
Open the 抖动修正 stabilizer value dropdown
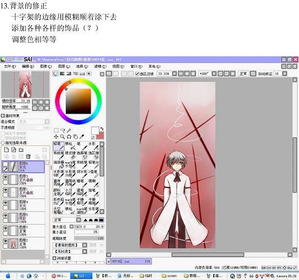(x=285, y=74)
